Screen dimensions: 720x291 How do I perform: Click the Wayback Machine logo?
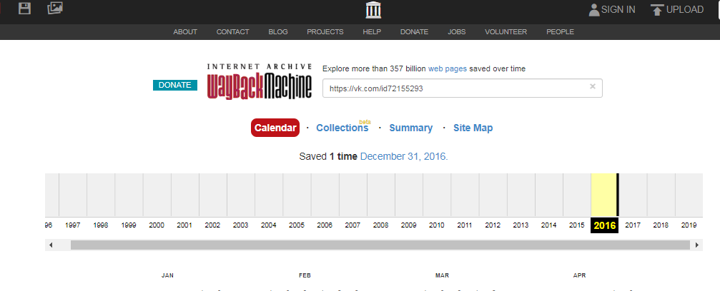pos(260,81)
